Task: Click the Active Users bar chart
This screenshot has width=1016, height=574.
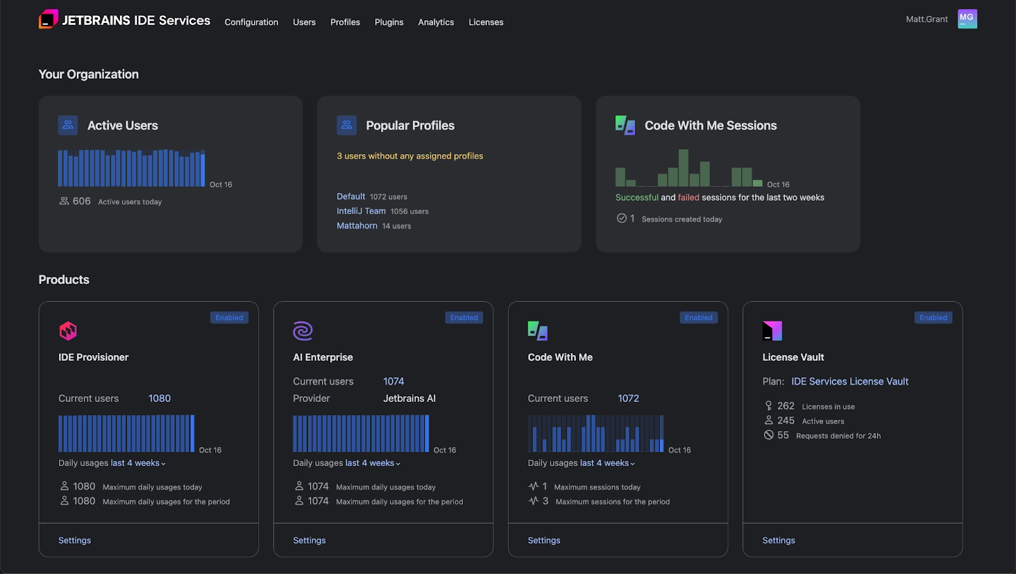Action: (x=131, y=168)
